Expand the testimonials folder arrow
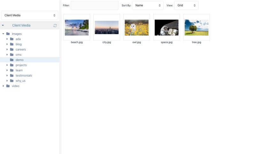Image resolution: width=255 pixels, height=154 pixels. [x=7, y=75]
